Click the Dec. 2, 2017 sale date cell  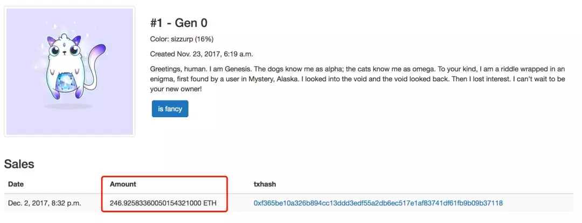tap(45, 203)
